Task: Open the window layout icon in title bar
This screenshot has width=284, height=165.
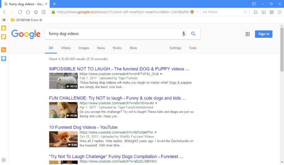Action: point(254,4)
